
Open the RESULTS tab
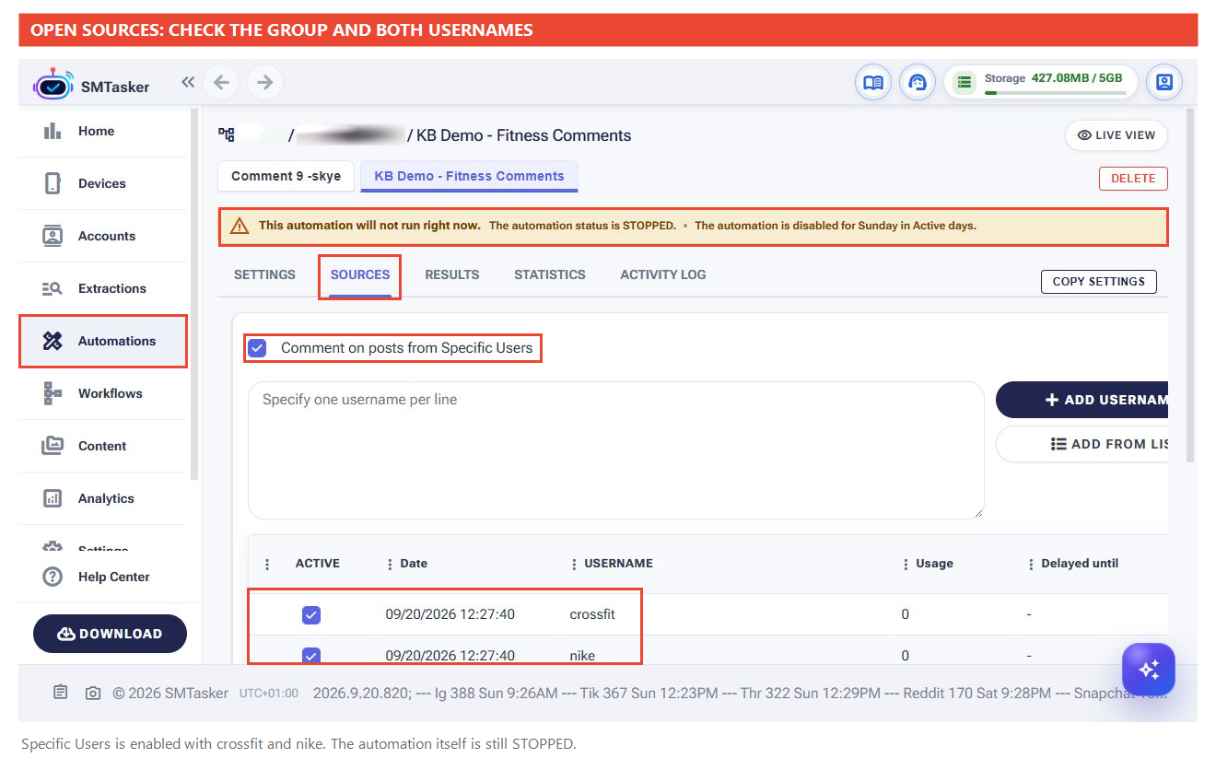[451, 274]
